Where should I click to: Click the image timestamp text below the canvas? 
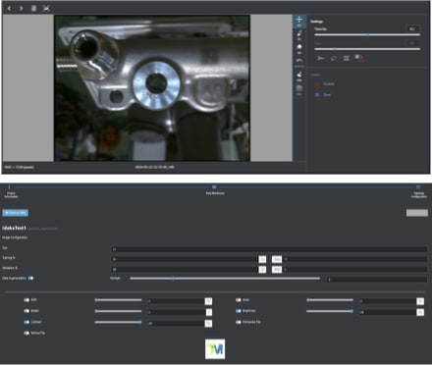coord(154,167)
